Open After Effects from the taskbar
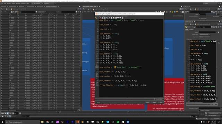The width and height of the screenshot is (222, 124). [67, 122]
